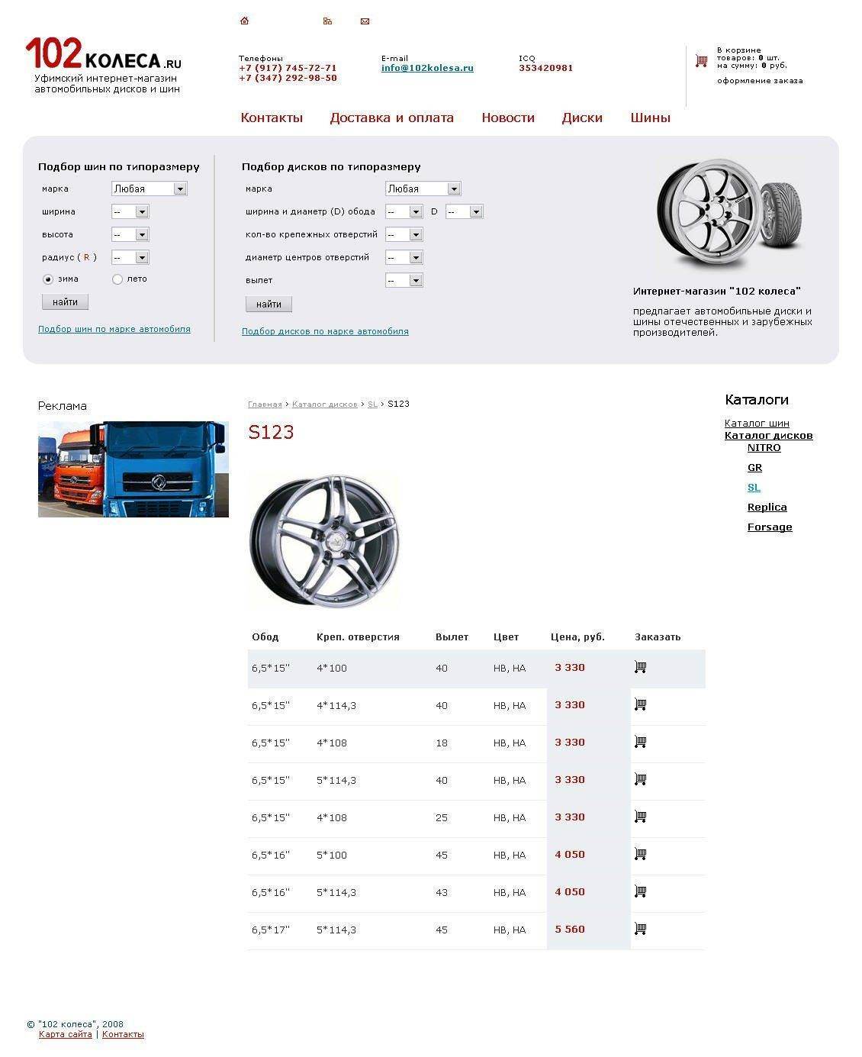
Task: Select the лето radio button
Action: pos(117,279)
